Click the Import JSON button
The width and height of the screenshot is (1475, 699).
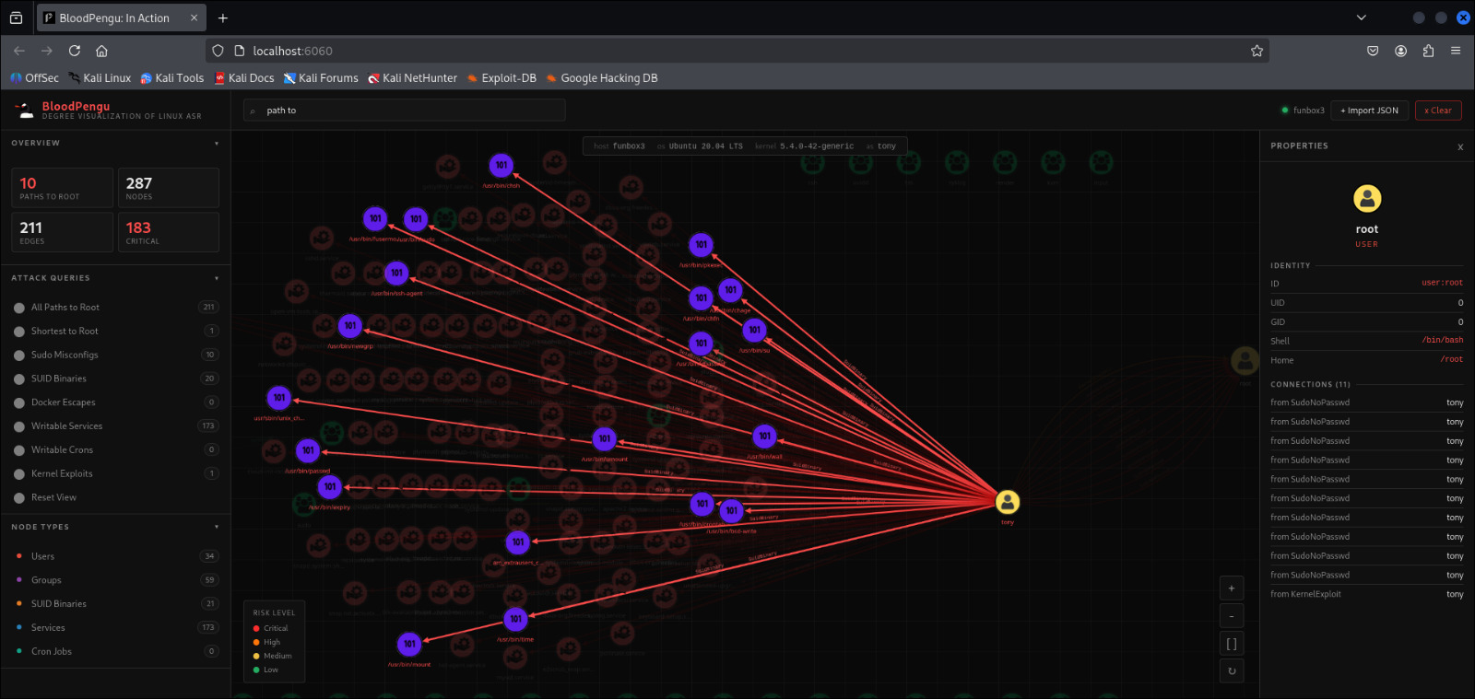1370,111
